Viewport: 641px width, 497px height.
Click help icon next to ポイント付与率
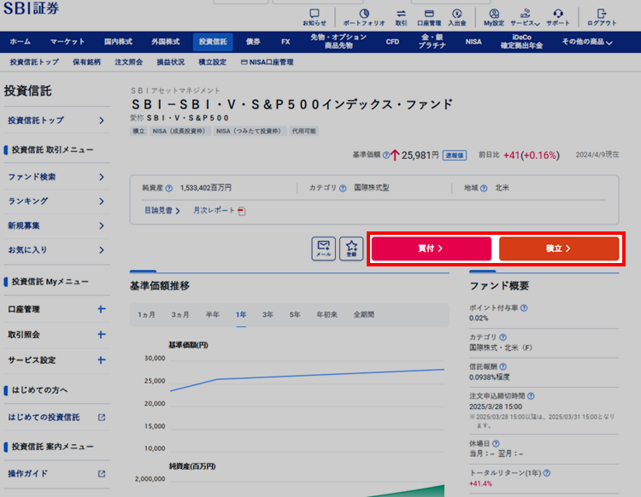(524, 308)
